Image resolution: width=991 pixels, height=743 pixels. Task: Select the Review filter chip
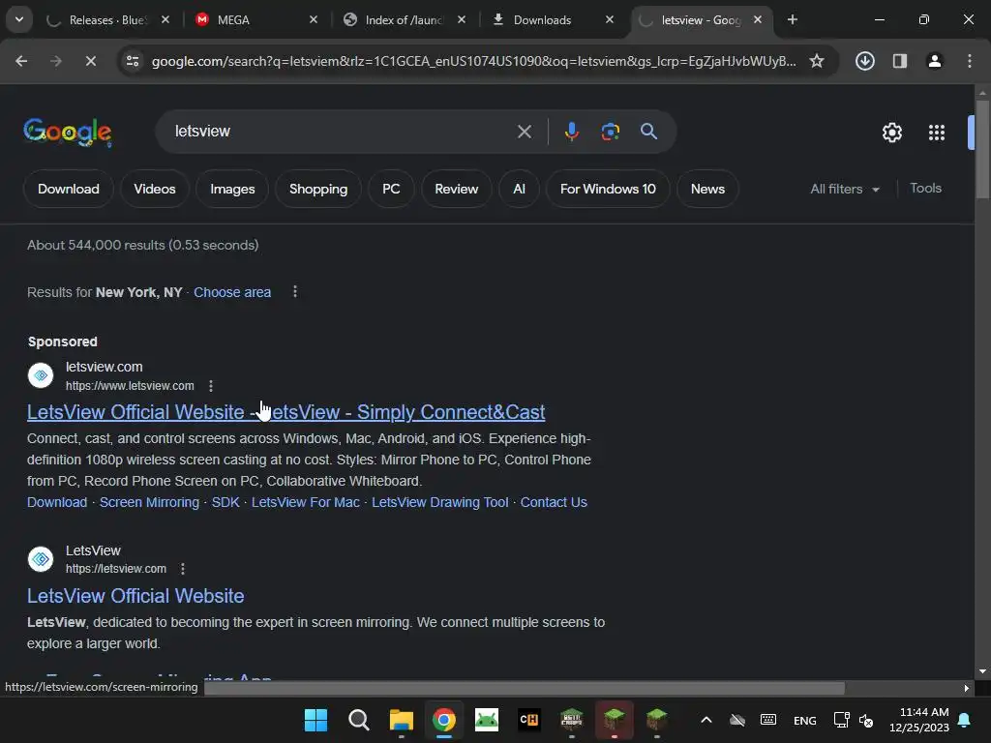457,189
